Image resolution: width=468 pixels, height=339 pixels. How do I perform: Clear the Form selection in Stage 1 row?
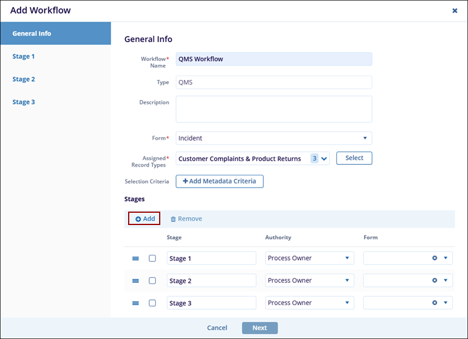point(435,258)
